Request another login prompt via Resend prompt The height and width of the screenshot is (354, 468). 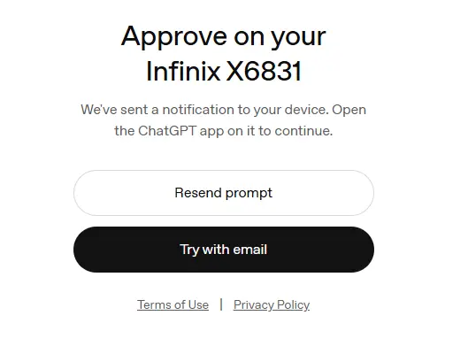[224, 193]
